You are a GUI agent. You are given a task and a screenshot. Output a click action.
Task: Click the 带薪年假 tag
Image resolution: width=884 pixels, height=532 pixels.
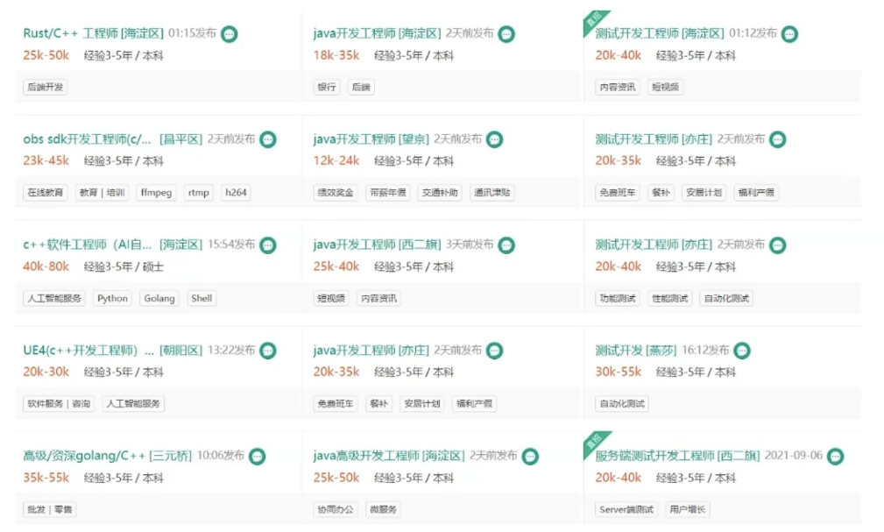[x=388, y=192]
